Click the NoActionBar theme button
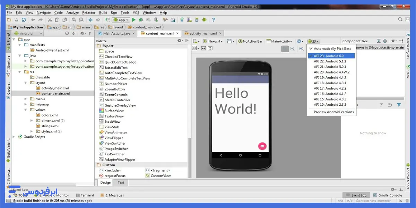Viewport: 416px width, 208px height. click(250, 41)
